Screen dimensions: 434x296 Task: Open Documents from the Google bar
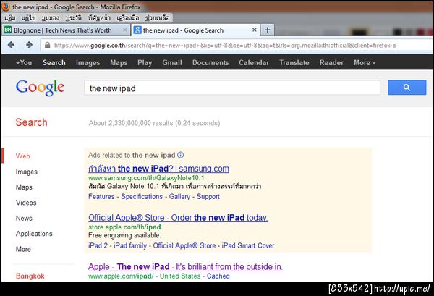[210, 62]
